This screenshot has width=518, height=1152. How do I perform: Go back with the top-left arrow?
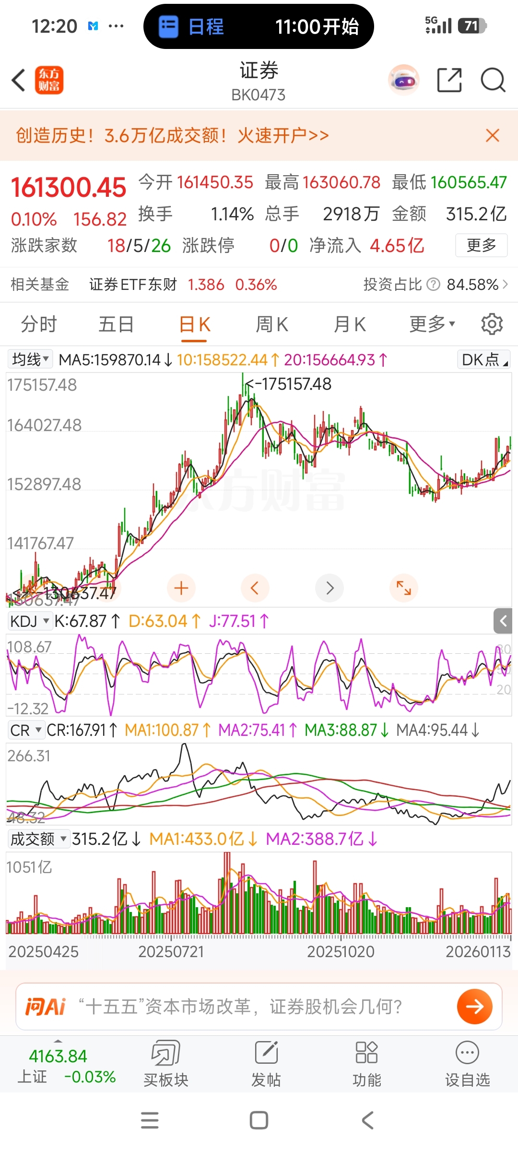(18, 80)
